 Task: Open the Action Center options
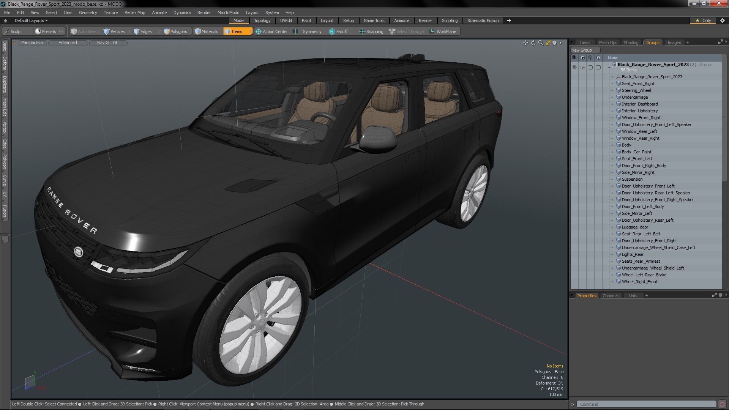(x=272, y=32)
